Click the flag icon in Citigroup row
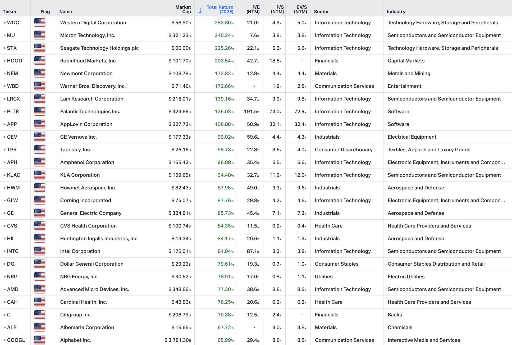 point(40,315)
